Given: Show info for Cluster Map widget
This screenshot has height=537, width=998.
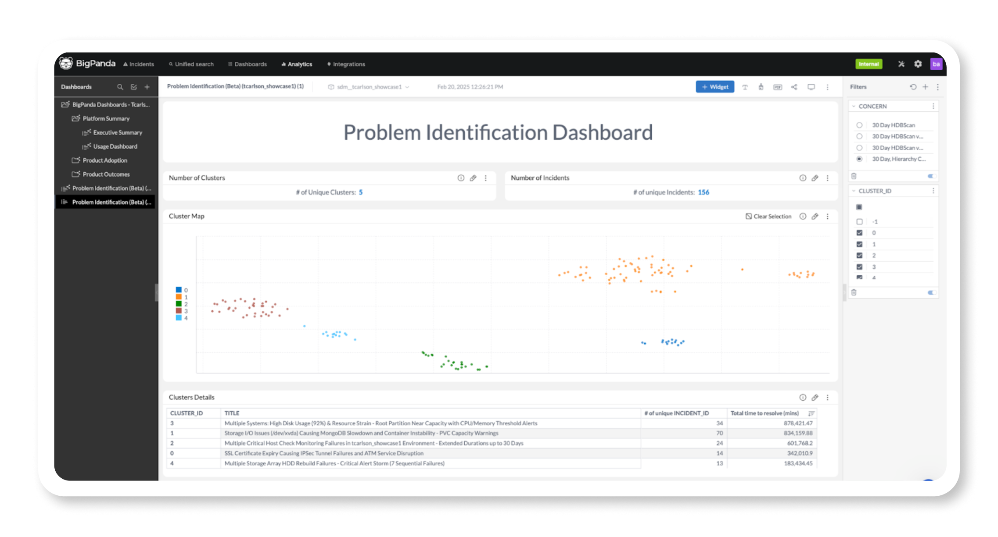Looking at the screenshot, I should click(x=803, y=216).
